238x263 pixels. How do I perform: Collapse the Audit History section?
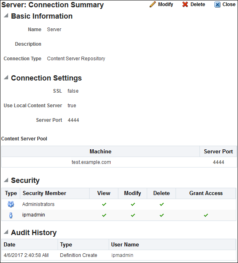(6, 232)
